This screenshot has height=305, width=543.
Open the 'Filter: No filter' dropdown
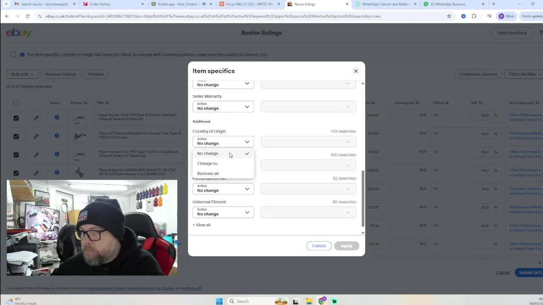pos(525,74)
